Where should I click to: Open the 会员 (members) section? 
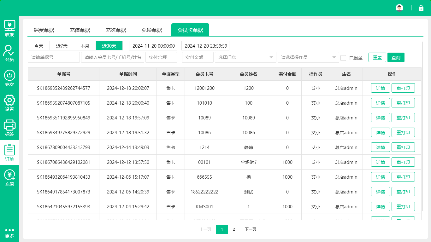(x=9, y=53)
